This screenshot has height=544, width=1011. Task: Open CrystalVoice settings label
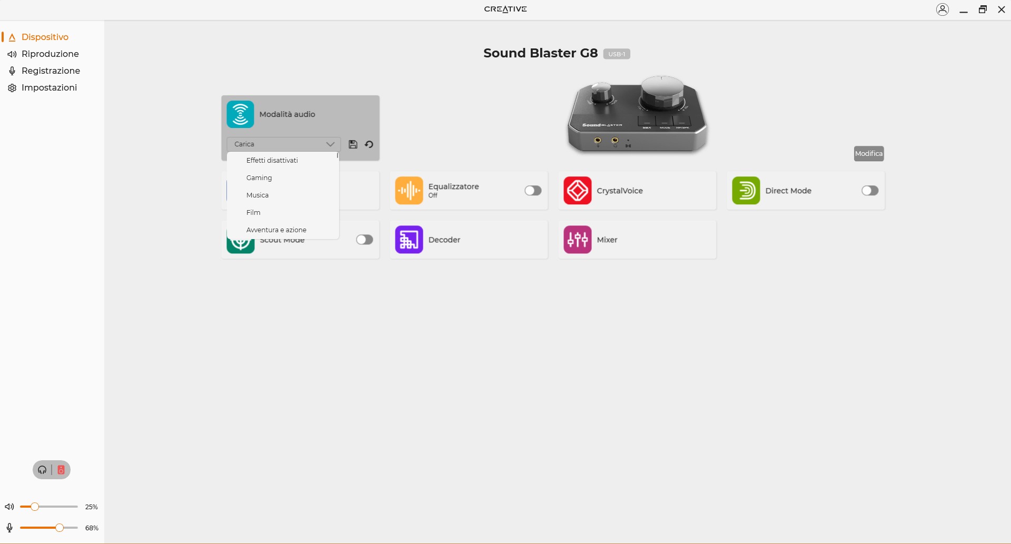tap(620, 191)
